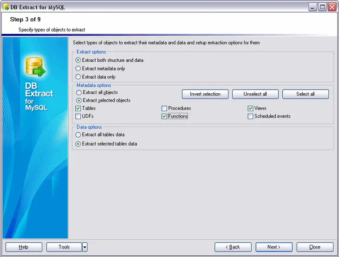Click the 'Data options' group label
Screen dimensions: 339x257
(89, 127)
